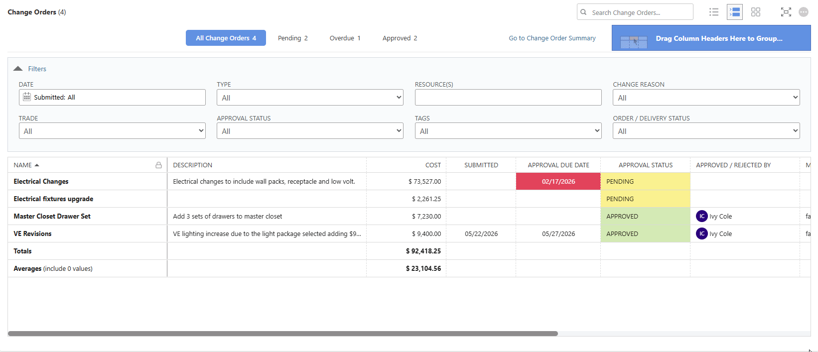
Task: Click the Averages (include 0 values) label
Action: coord(53,268)
